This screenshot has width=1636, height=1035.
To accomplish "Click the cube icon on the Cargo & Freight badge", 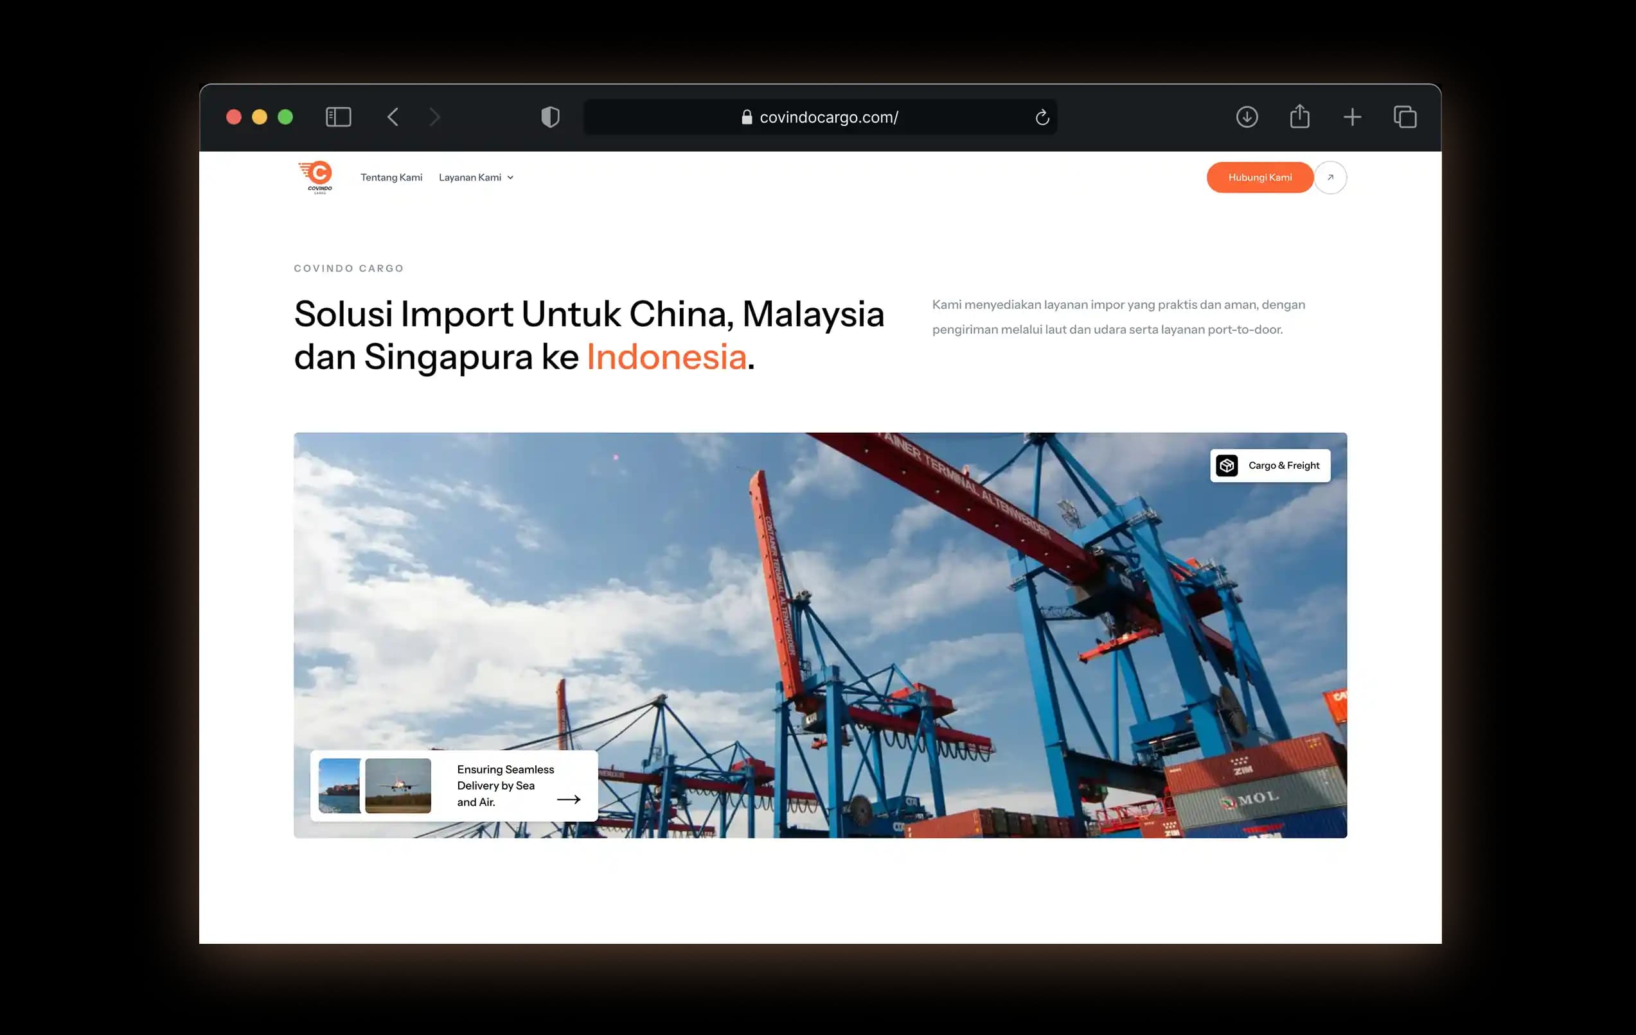I will pyautogui.click(x=1227, y=465).
